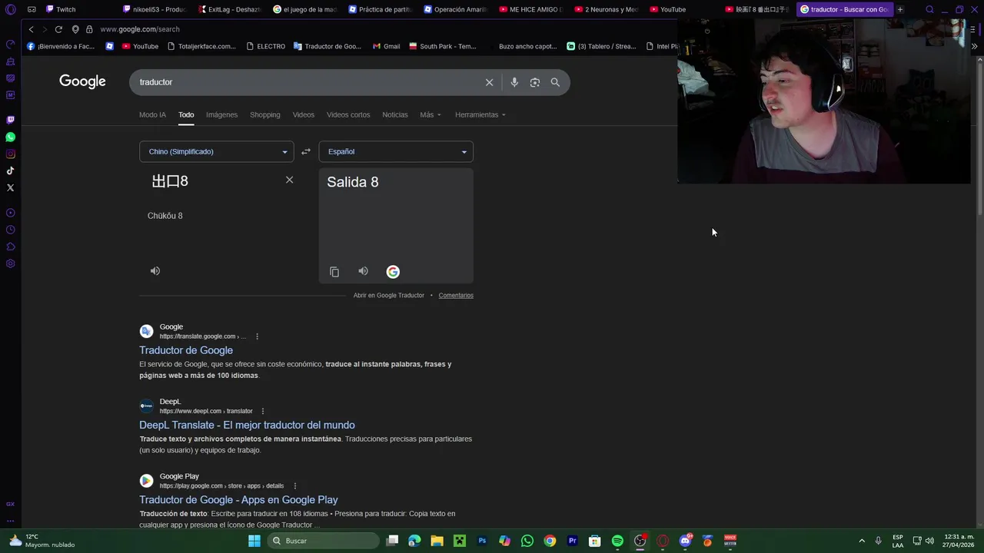Copy the translation Salida 8
This screenshot has height=553, width=984.
pos(334,272)
